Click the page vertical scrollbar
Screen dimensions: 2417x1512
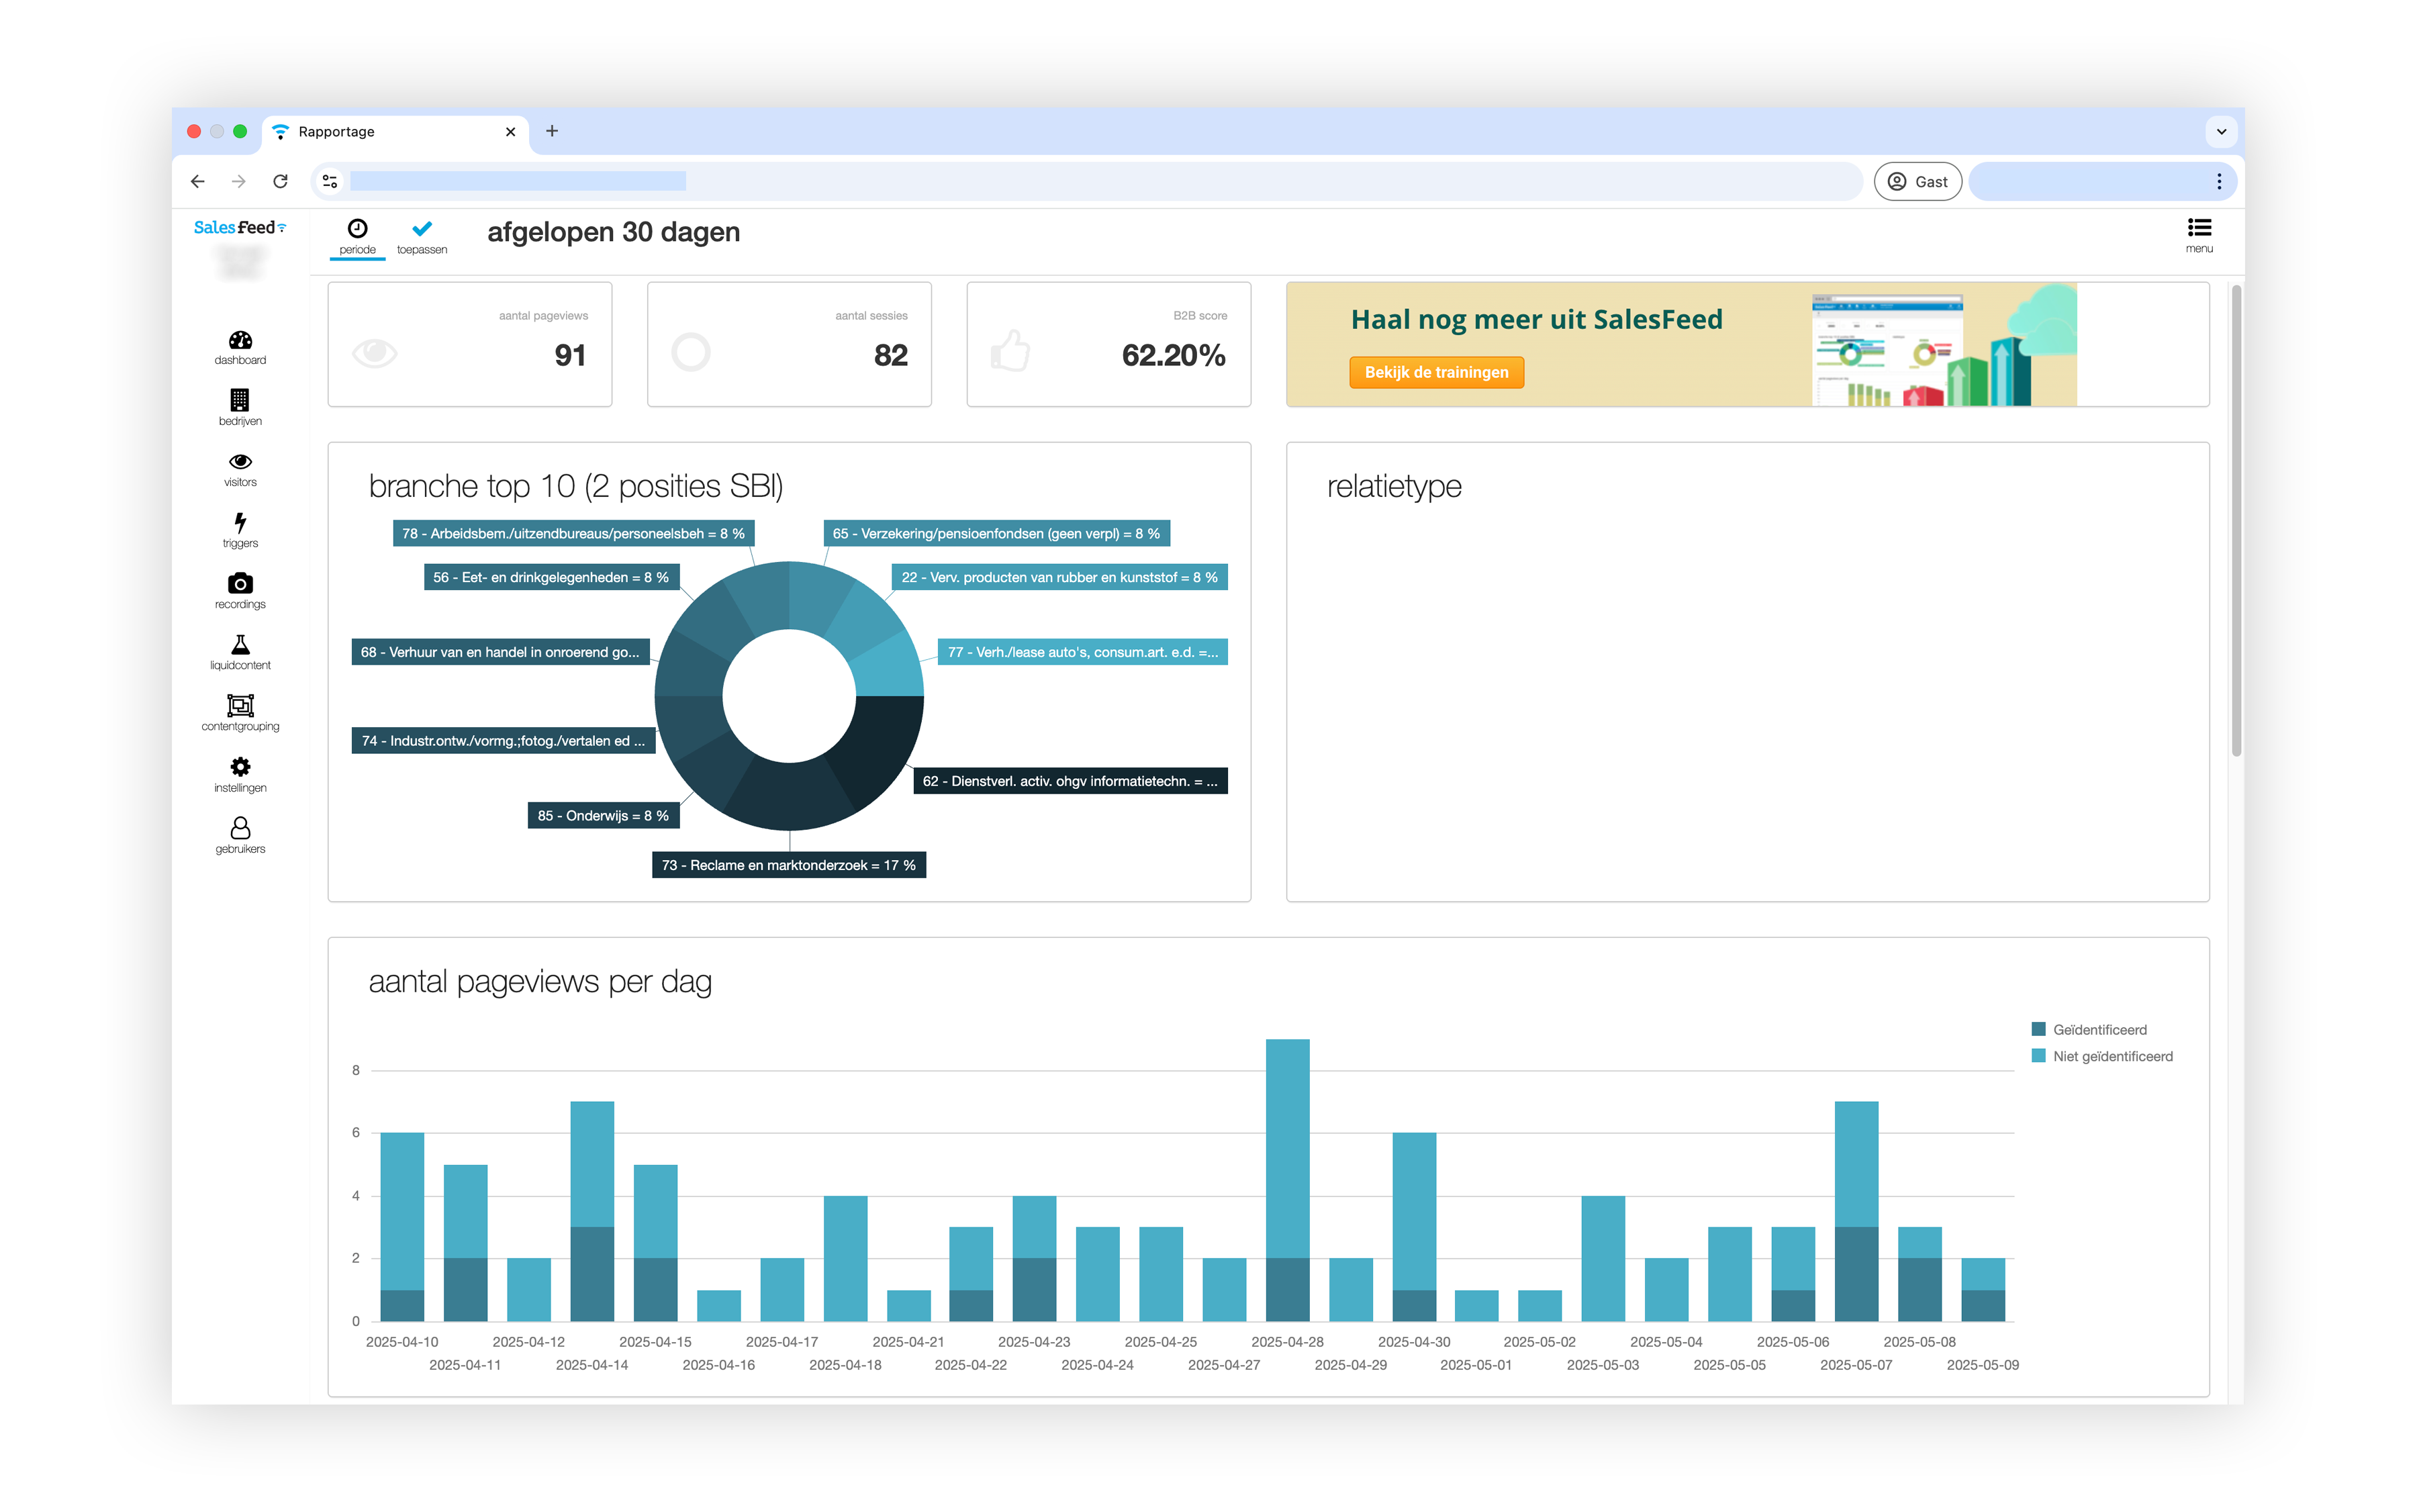pos(2236,520)
